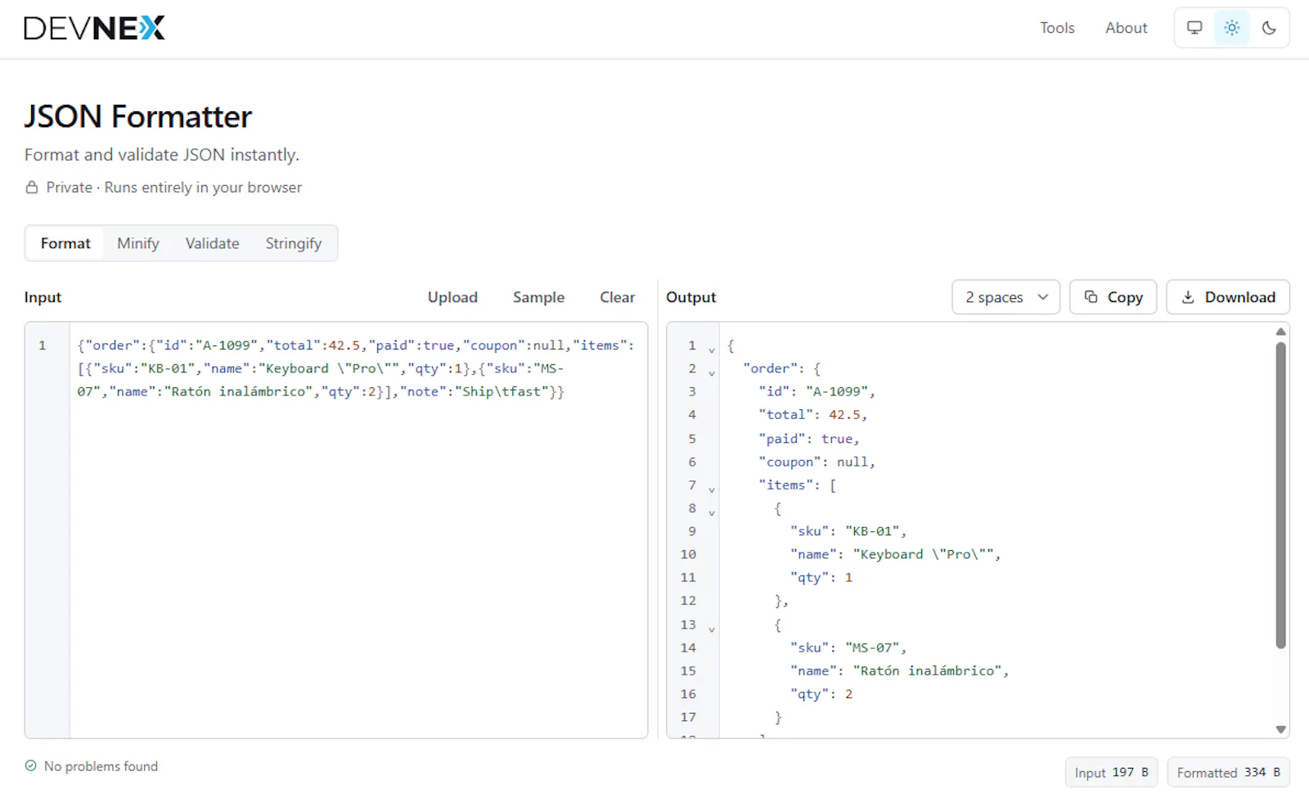Screen dimensions: 1309x794
Task: Collapse the first item object at line 8
Action: point(712,512)
